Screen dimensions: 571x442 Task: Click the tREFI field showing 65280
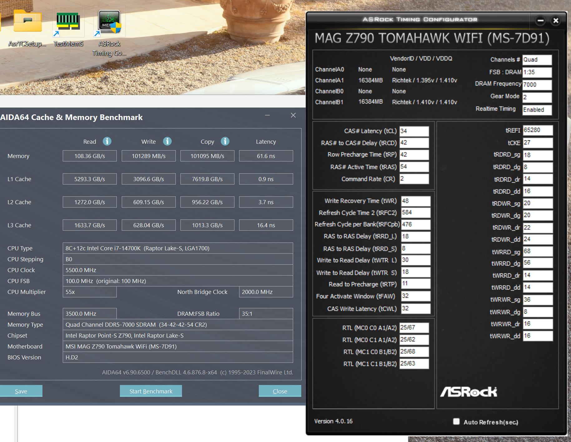click(538, 130)
